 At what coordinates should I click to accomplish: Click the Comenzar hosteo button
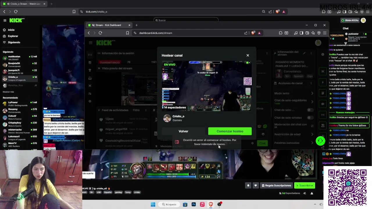230,131
